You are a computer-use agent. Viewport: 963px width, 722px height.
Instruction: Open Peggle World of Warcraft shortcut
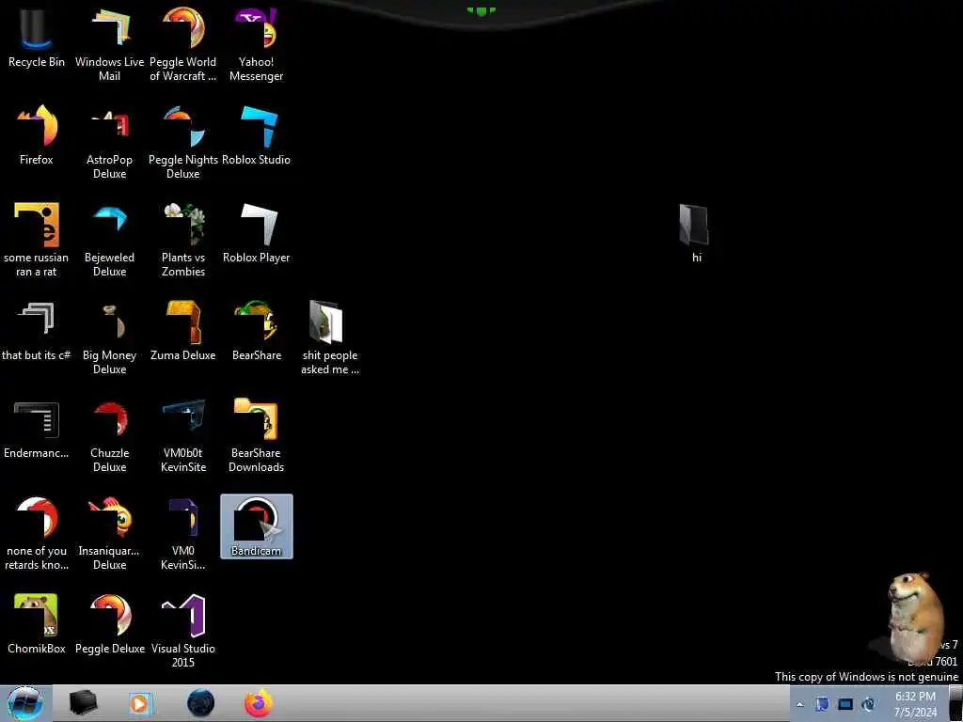tap(183, 44)
